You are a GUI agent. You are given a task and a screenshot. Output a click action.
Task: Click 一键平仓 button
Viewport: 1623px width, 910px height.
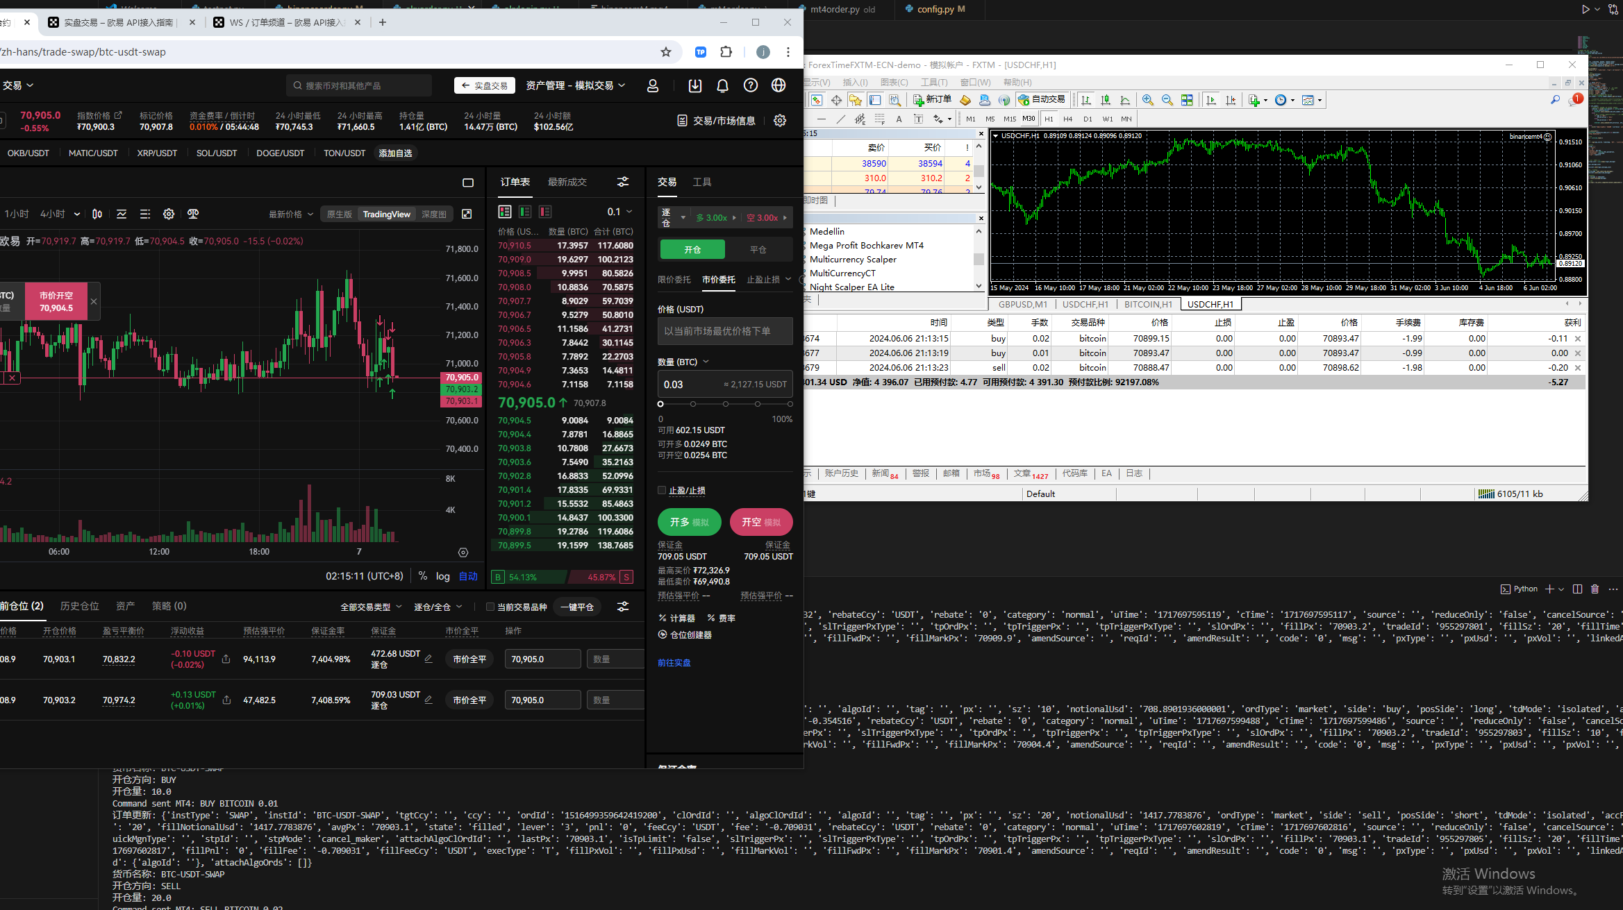click(577, 607)
